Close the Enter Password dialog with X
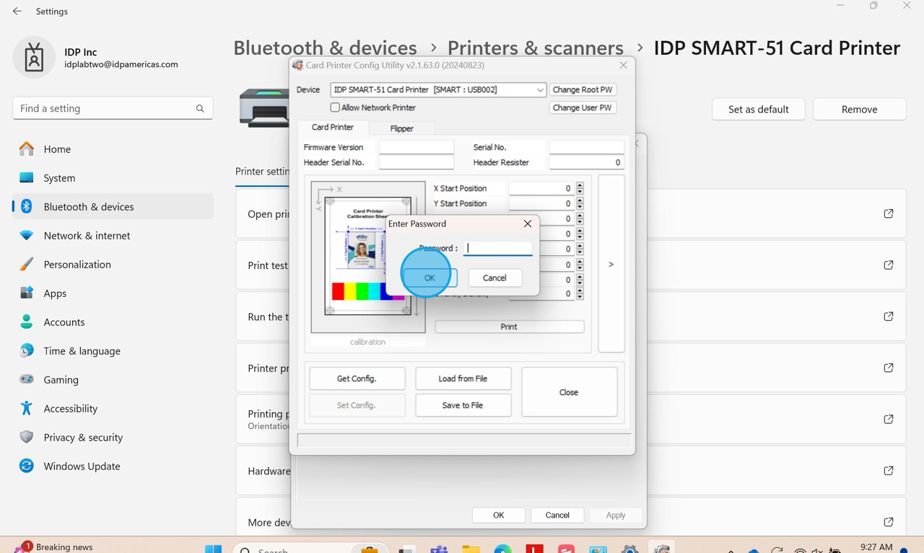The image size is (924, 553). click(528, 224)
